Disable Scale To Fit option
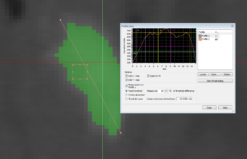Viewport: 247px width, 159px height. pos(148,76)
